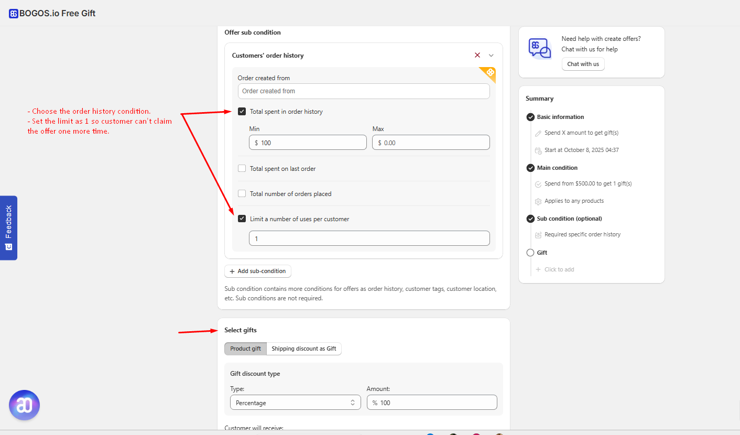Click the "Offer sub condition" heading
The image size is (740, 435).
click(253, 32)
